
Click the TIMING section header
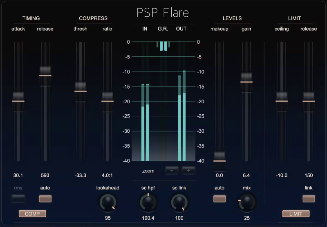31,18
